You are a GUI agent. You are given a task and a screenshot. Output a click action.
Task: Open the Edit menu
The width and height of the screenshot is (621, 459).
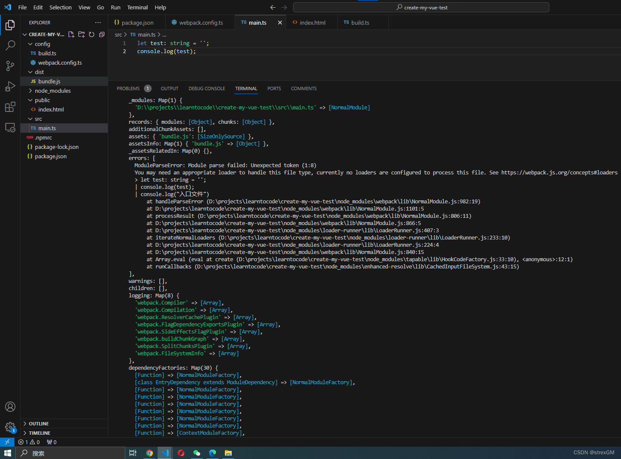pyautogui.click(x=38, y=7)
